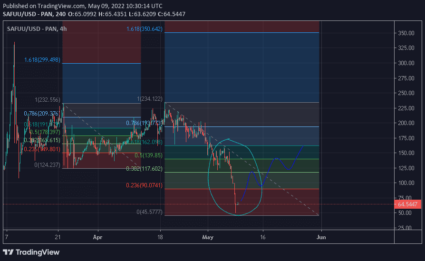
Task: Select the 1.618(299.498) Fibonacci level label
Action: [x=42, y=60]
